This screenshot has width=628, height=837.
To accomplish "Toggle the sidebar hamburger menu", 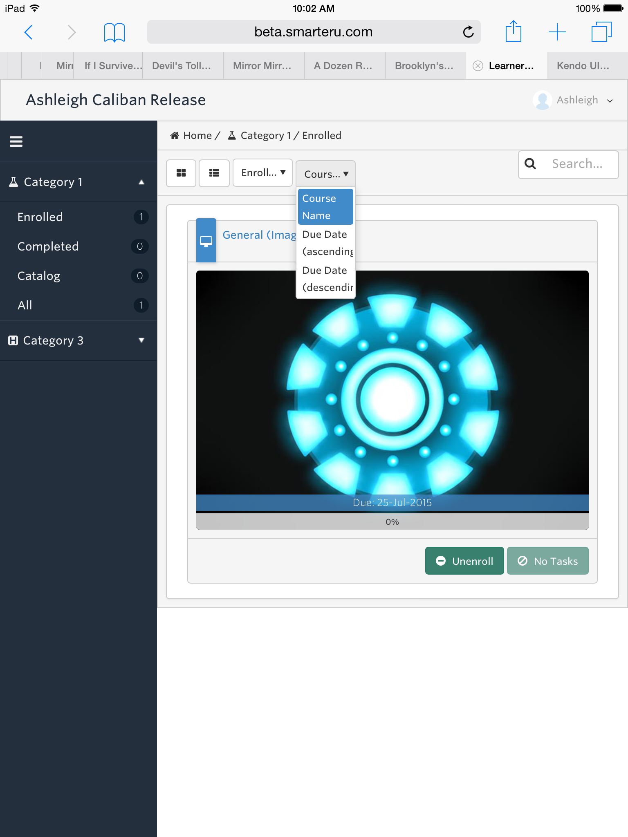I will coord(16,141).
